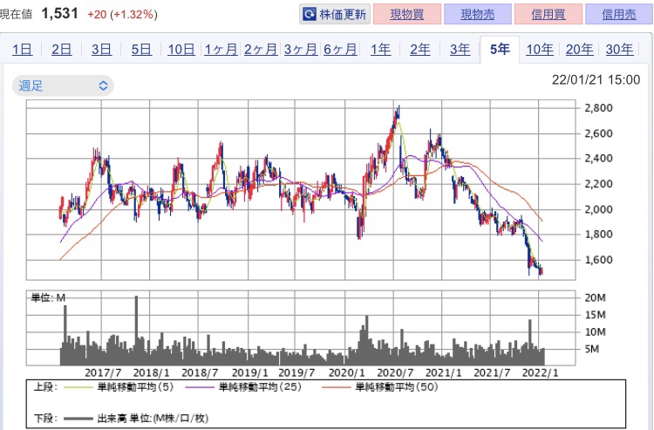Switch to the 1年 chart tab
The height and width of the screenshot is (430, 654).
point(380,50)
